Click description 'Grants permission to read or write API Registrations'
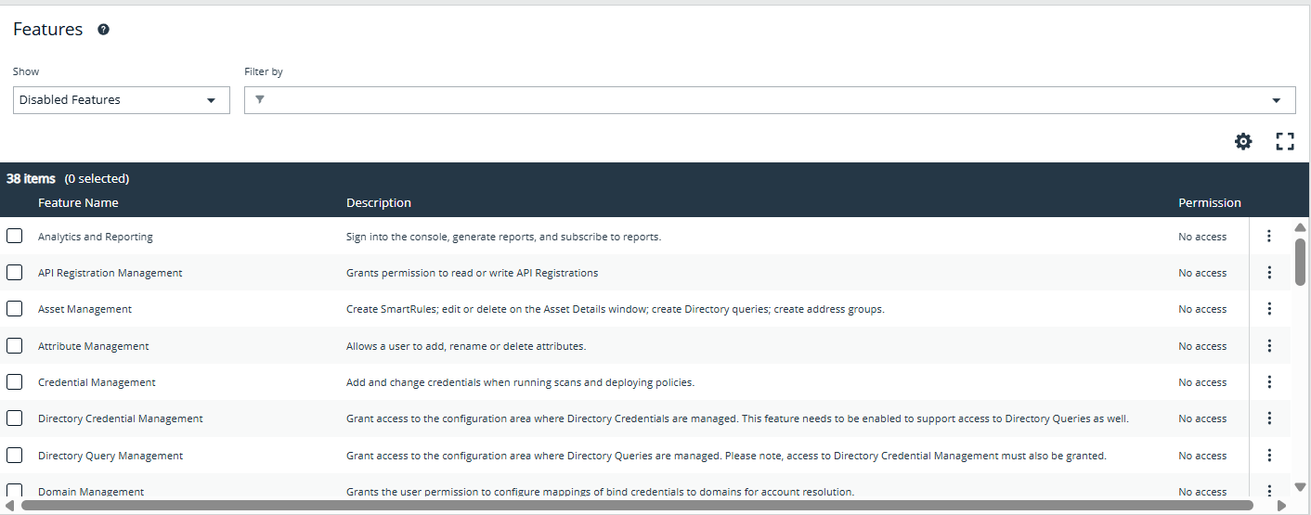This screenshot has width=1311, height=515. coord(472,273)
